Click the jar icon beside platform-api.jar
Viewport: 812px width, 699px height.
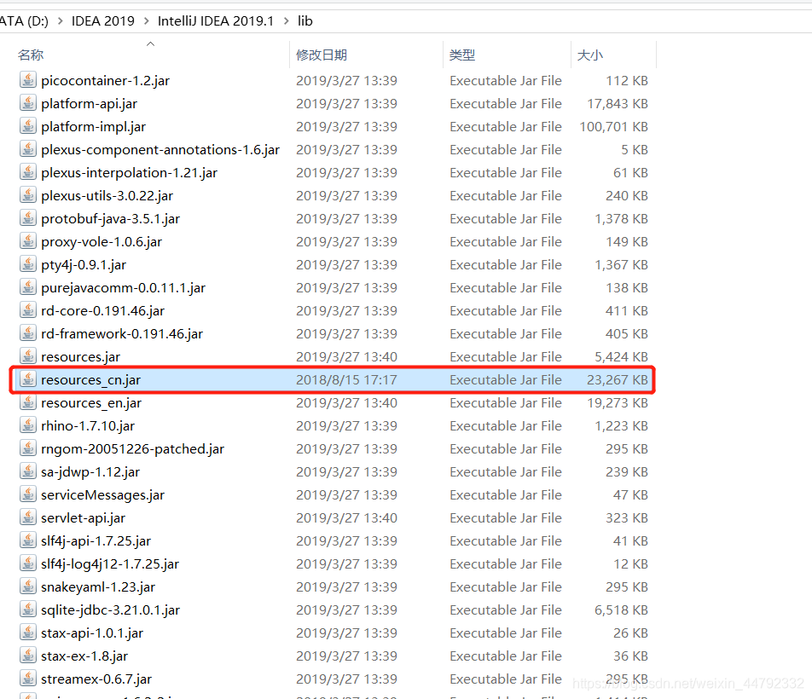tap(28, 103)
